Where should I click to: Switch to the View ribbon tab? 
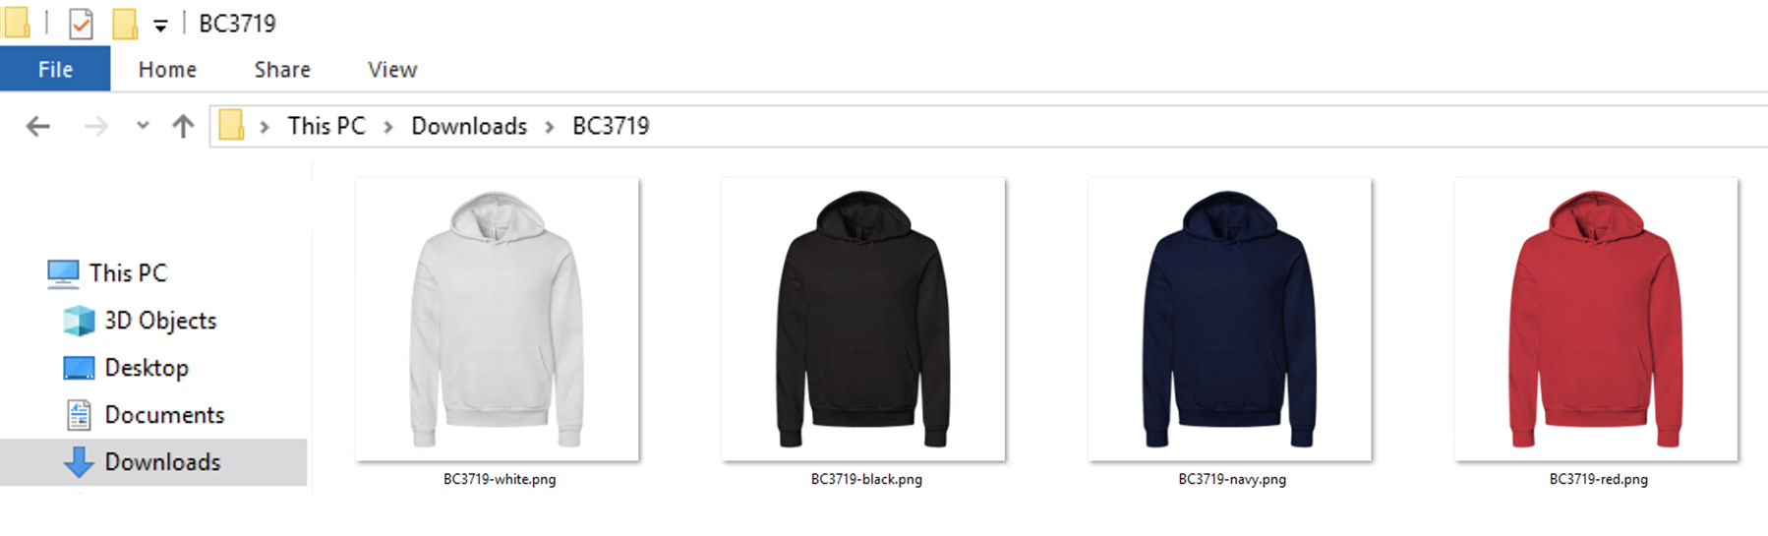(x=392, y=70)
